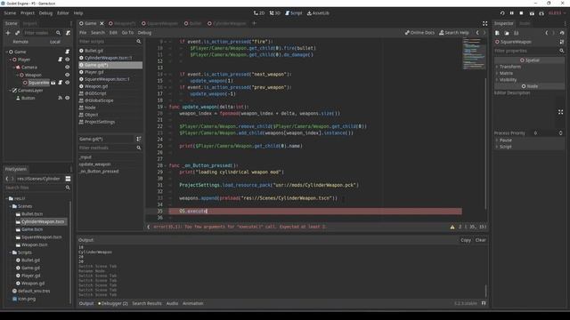Open Scene menu
The height and width of the screenshot is (320, 570).
[10, 13]
